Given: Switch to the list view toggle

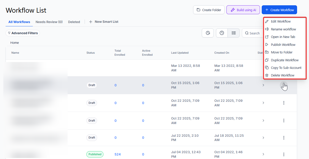Looking at the screenshot, I should tap(234, 33).
